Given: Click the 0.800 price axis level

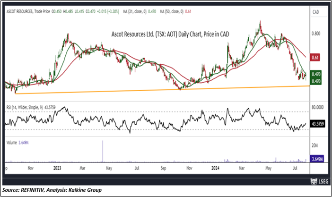Looking at the screenshot, I should [316, 34].
